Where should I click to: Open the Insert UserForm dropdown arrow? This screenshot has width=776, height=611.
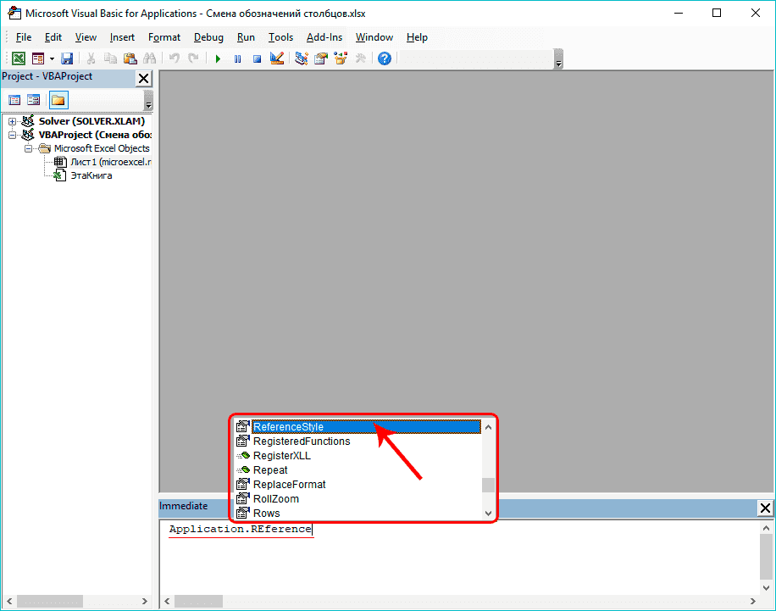pos(50,58)
